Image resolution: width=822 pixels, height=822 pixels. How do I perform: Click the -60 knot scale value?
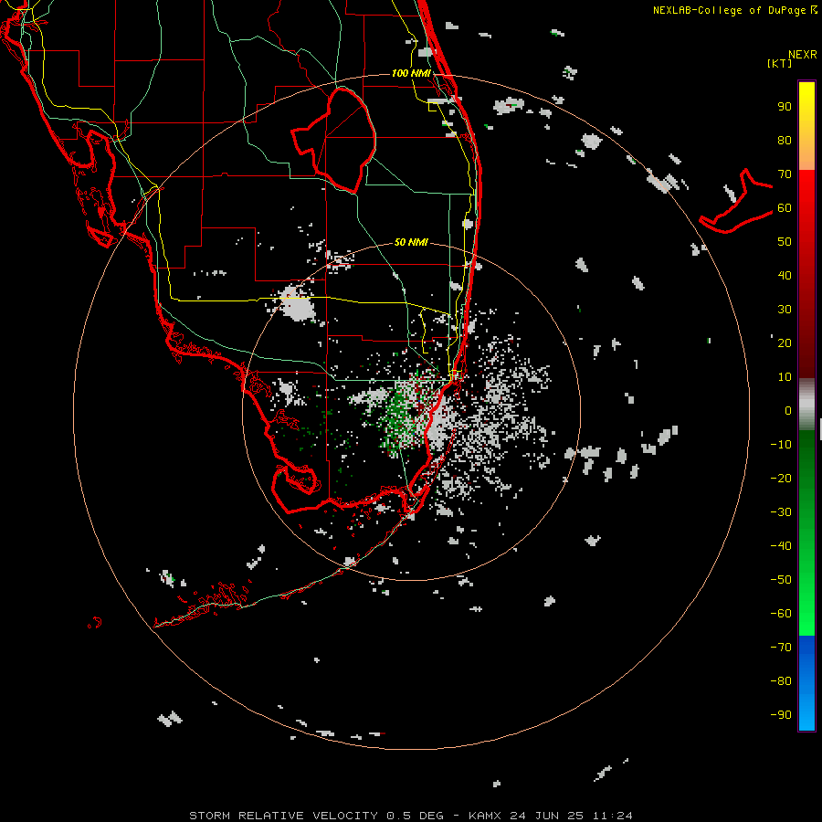pos(781,614)
